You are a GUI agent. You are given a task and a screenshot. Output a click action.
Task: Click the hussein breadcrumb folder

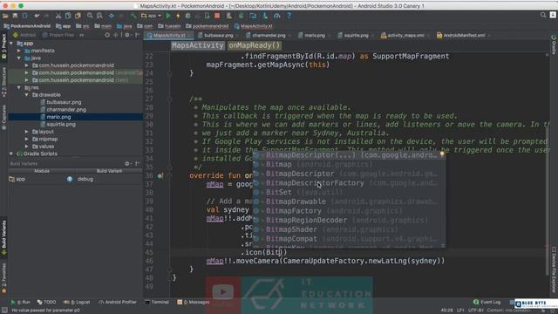pyautogui.click(x=169, y=26)
